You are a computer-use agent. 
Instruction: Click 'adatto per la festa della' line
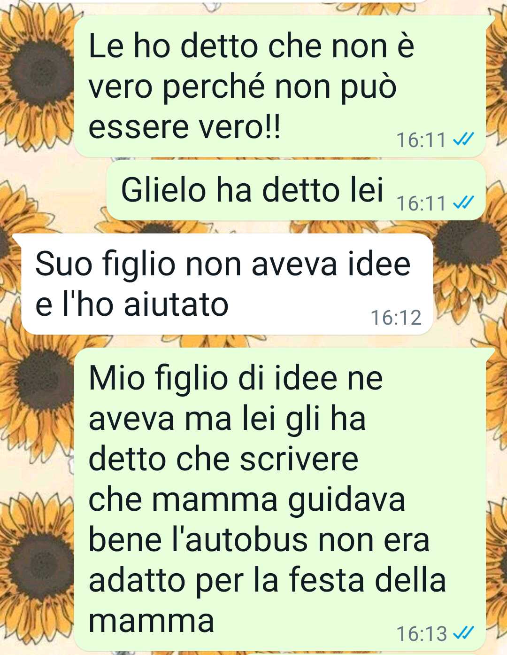click(267, 580)
